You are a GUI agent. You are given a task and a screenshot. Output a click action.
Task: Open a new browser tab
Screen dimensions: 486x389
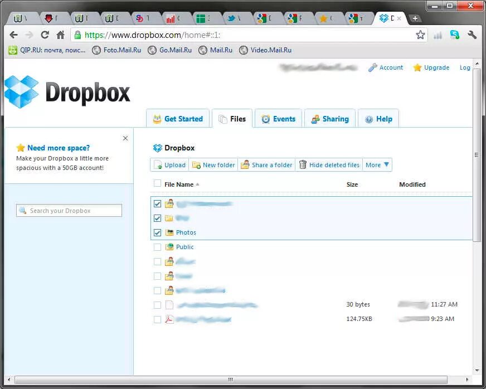[x=415, y=18]
